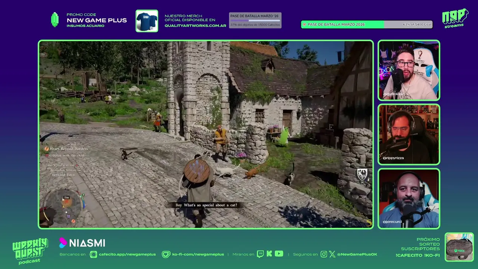Click the green gem promo icon

55,20
